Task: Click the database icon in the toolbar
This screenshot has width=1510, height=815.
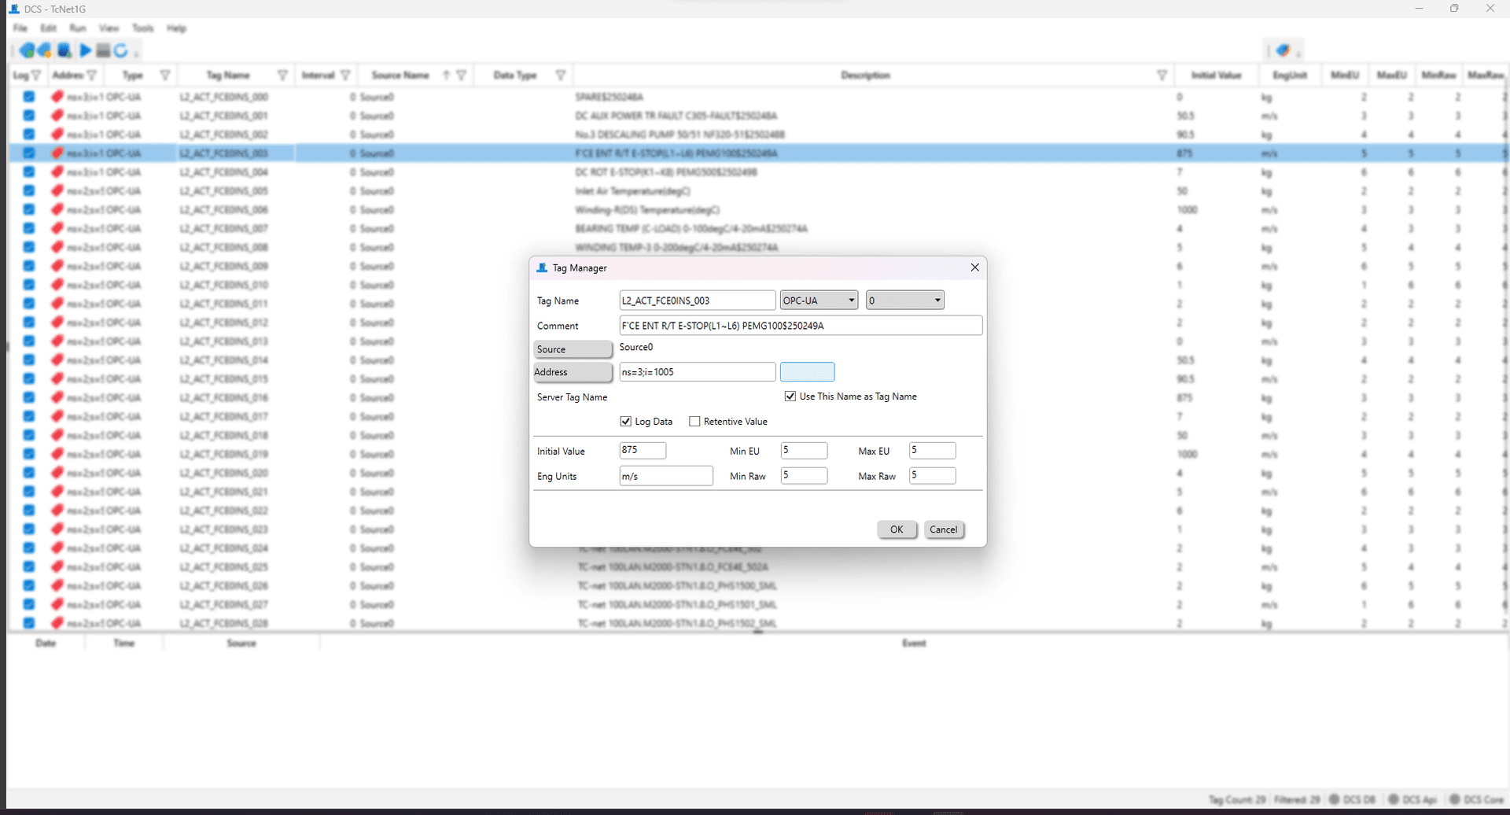Action: 64,50
